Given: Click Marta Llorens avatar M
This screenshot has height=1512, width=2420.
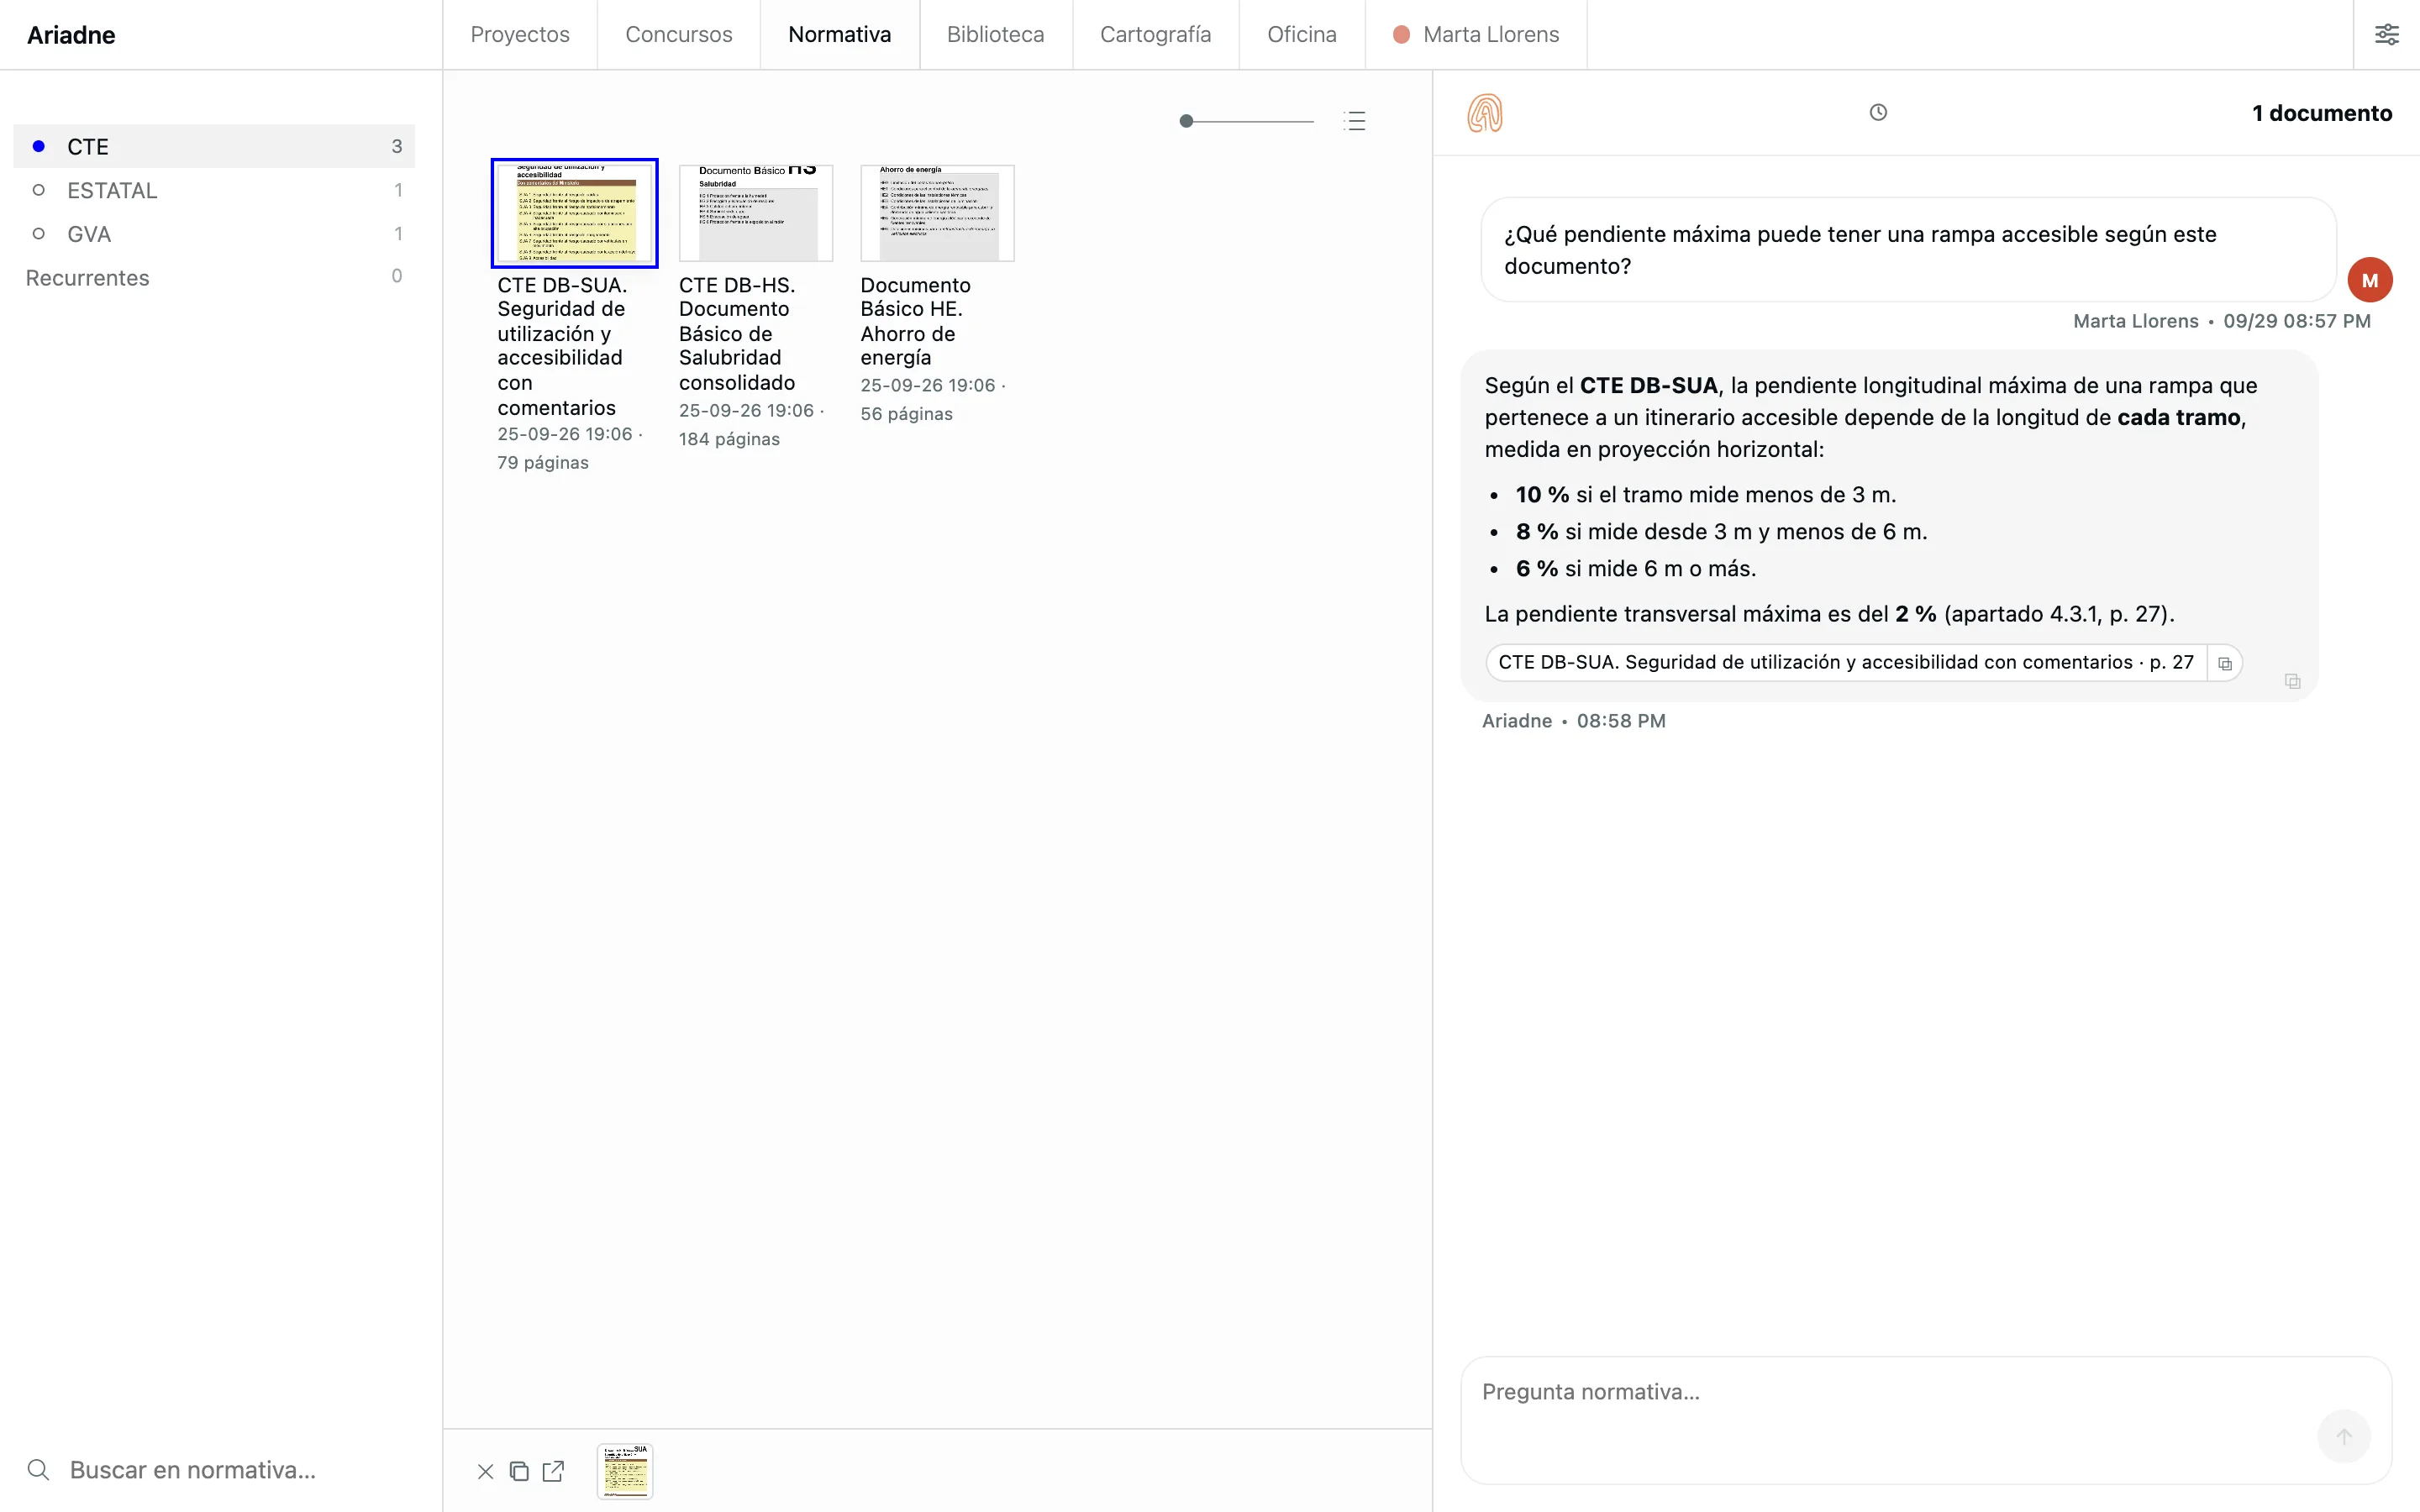Looking at the screenshot, I should [2369, 281].
